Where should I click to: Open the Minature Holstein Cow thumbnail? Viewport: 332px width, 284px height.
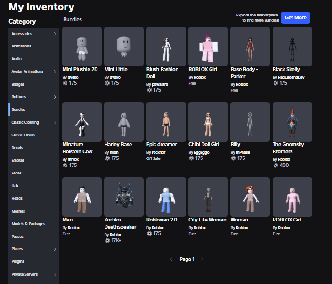[81, 121]
